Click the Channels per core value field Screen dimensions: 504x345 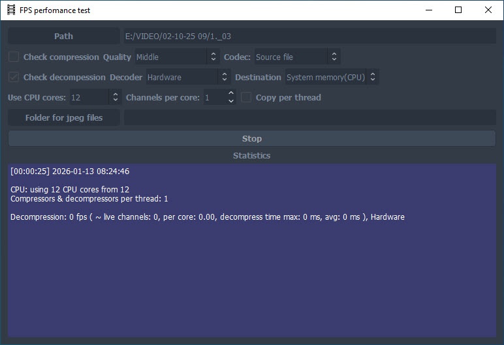215,97
